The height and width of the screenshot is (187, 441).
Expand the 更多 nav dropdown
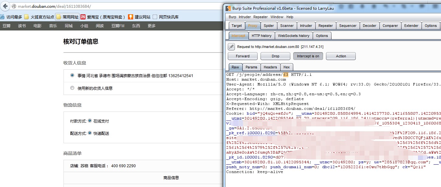[152, 26]
